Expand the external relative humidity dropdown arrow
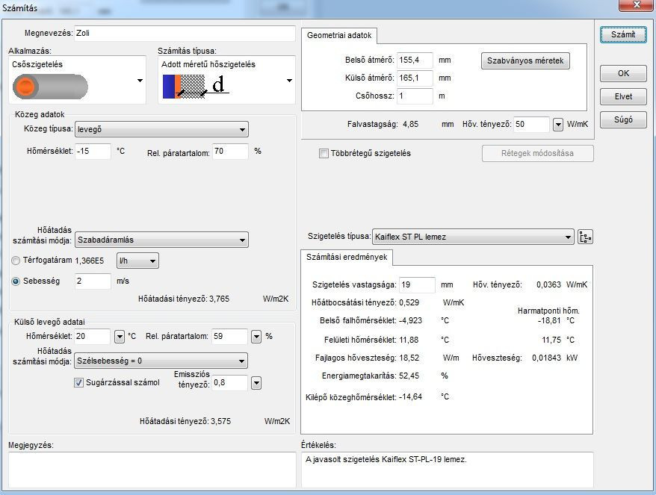This screenshot has width=656, height=495. click(256, 337)
